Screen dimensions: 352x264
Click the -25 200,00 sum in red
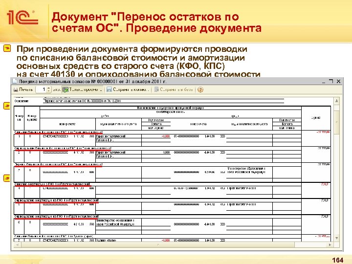click(x=323, y=132)
